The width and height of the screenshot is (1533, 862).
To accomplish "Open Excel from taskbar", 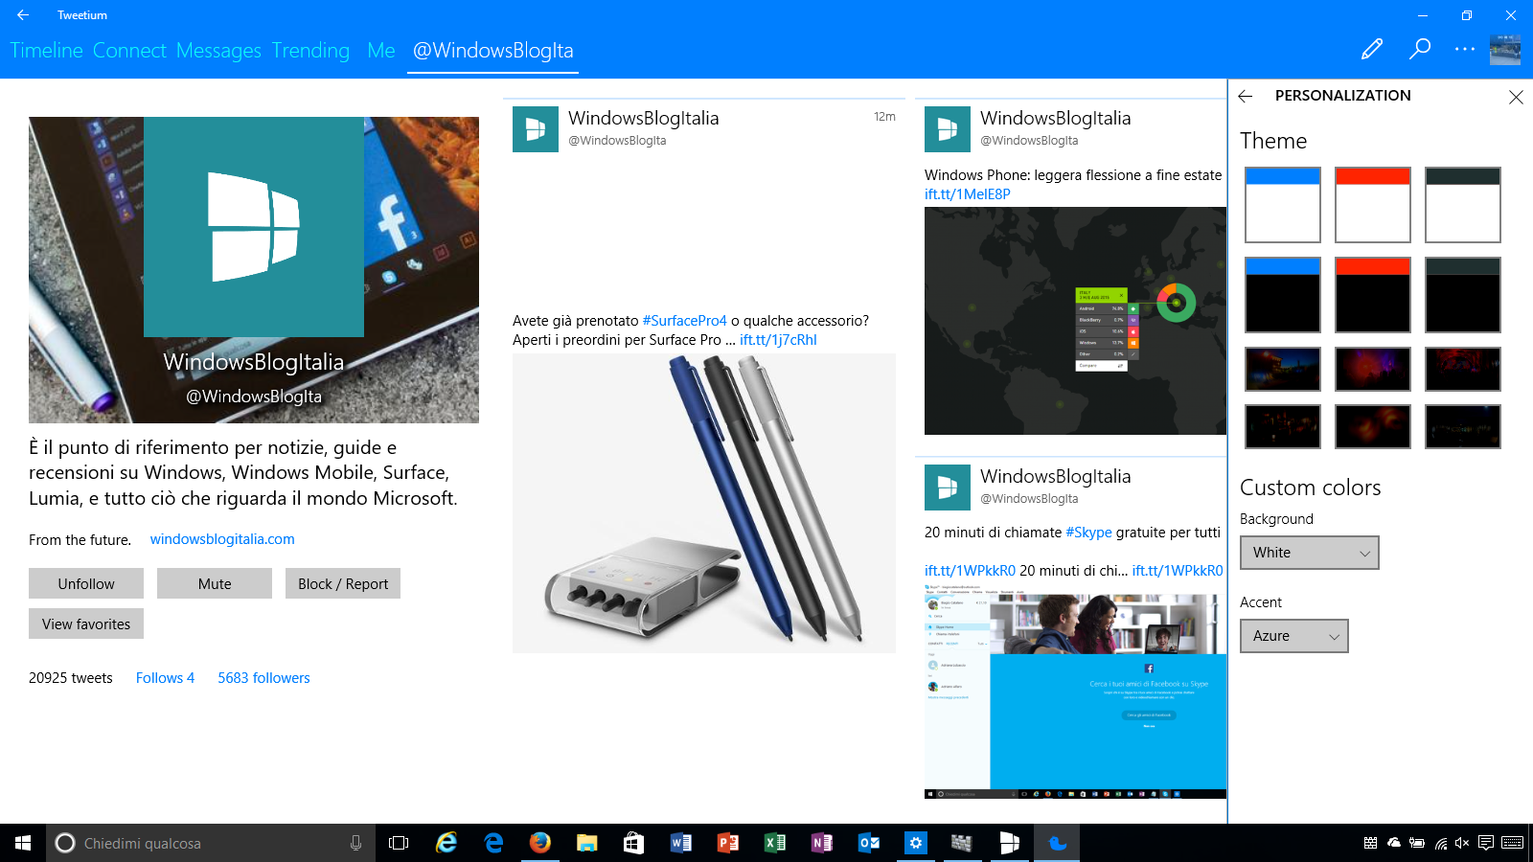I will 775,843.
